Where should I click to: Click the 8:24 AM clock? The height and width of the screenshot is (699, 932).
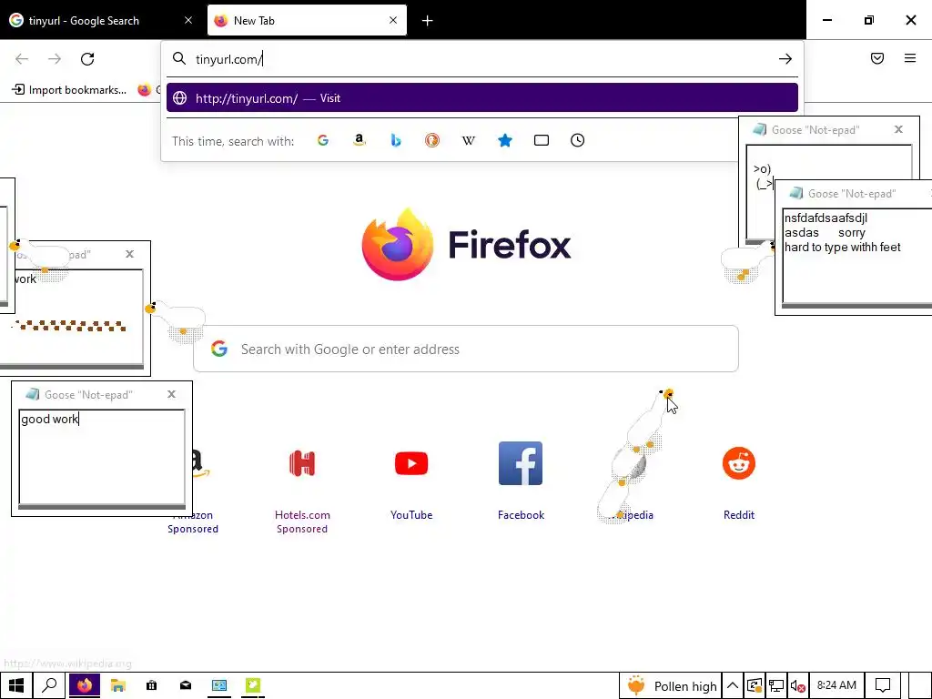coord(836,685)
